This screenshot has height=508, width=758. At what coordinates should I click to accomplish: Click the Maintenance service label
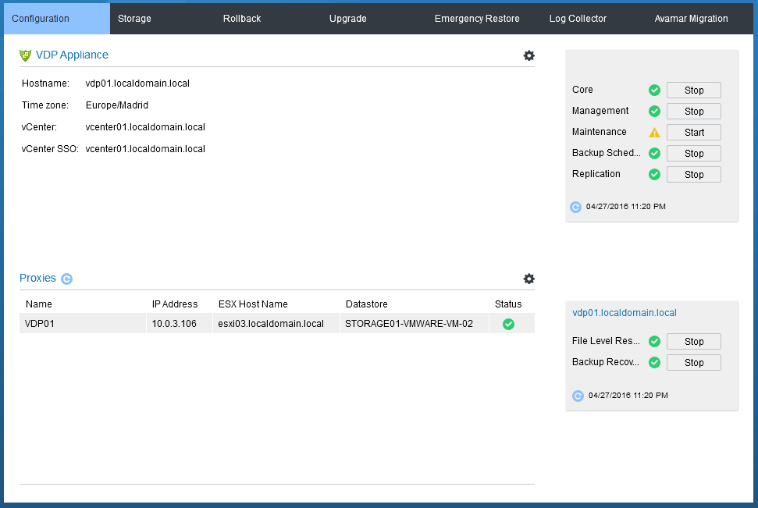tap(599, 131)
